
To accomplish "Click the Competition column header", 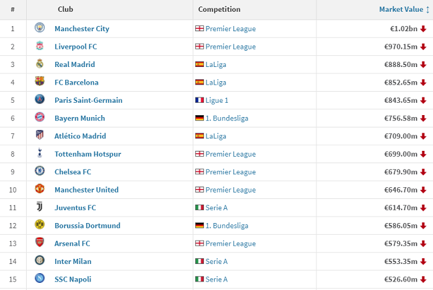I will coord(219,9).
